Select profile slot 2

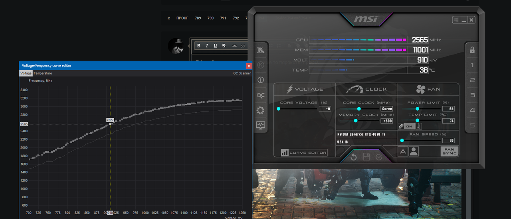[472, 80]
